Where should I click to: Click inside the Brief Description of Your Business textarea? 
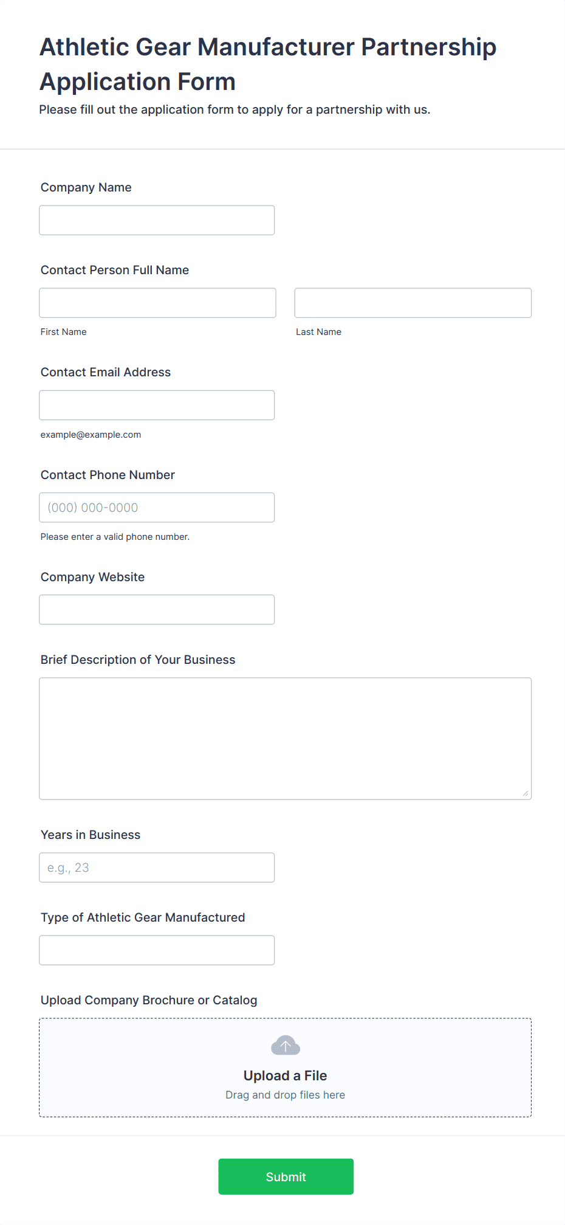285,738
